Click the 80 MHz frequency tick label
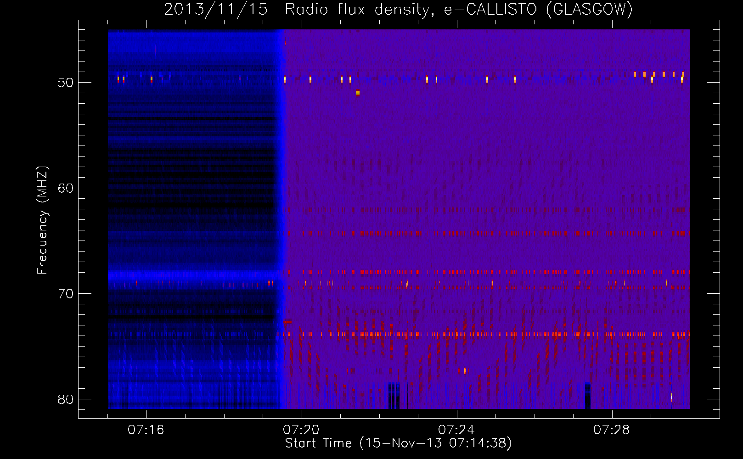 (x=66, y=399)
